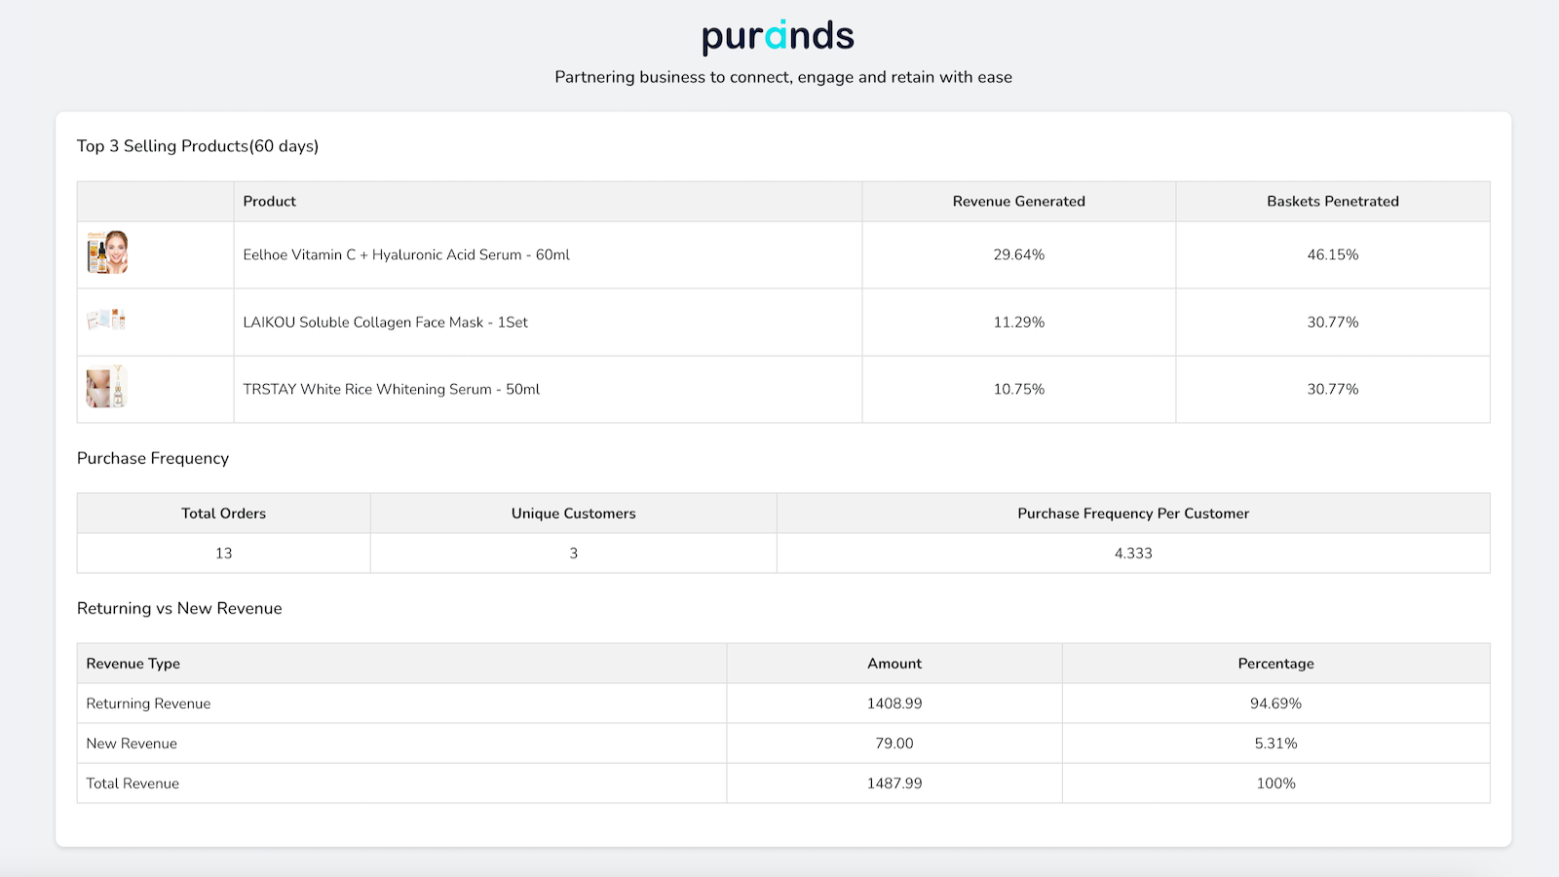Click the Returning vs New Revenue heading
The width and height of the screenshot is (1559, 877).
(x=179, y=608)
